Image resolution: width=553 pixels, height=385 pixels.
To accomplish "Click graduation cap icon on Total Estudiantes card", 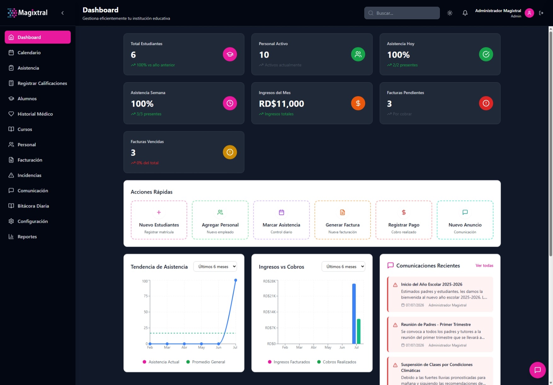I will tap(230, 54).
